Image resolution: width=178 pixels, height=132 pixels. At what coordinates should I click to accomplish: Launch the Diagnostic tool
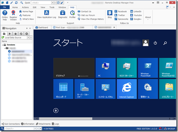[x=63, y=14]
